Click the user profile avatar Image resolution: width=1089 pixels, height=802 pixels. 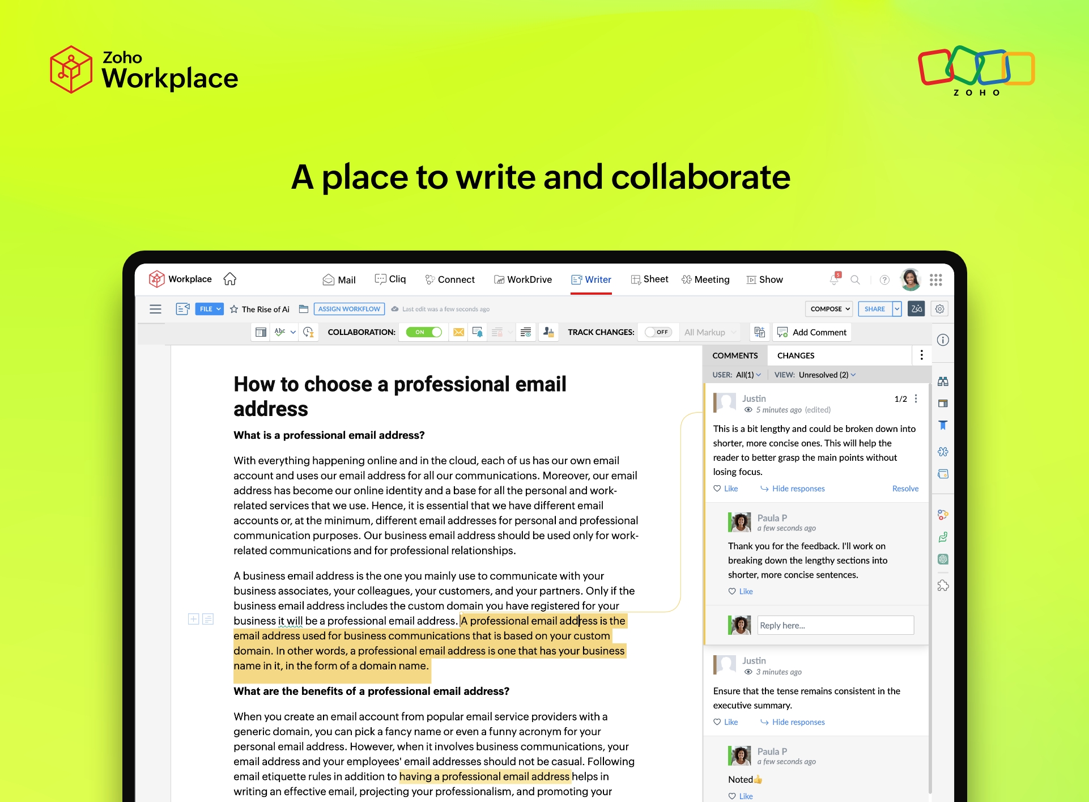click(x=911, y=279)
